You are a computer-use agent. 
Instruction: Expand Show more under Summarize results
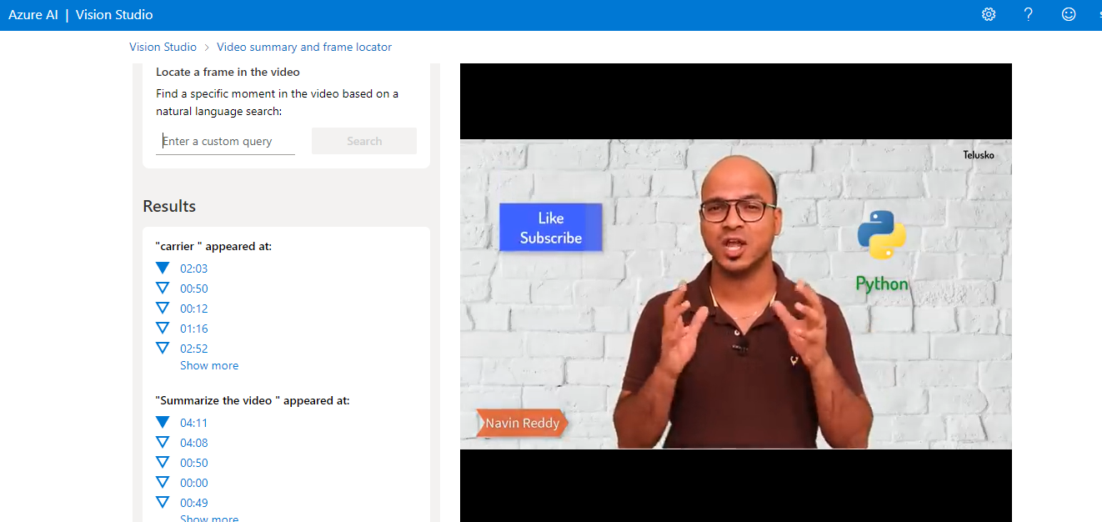coord(209,518)
